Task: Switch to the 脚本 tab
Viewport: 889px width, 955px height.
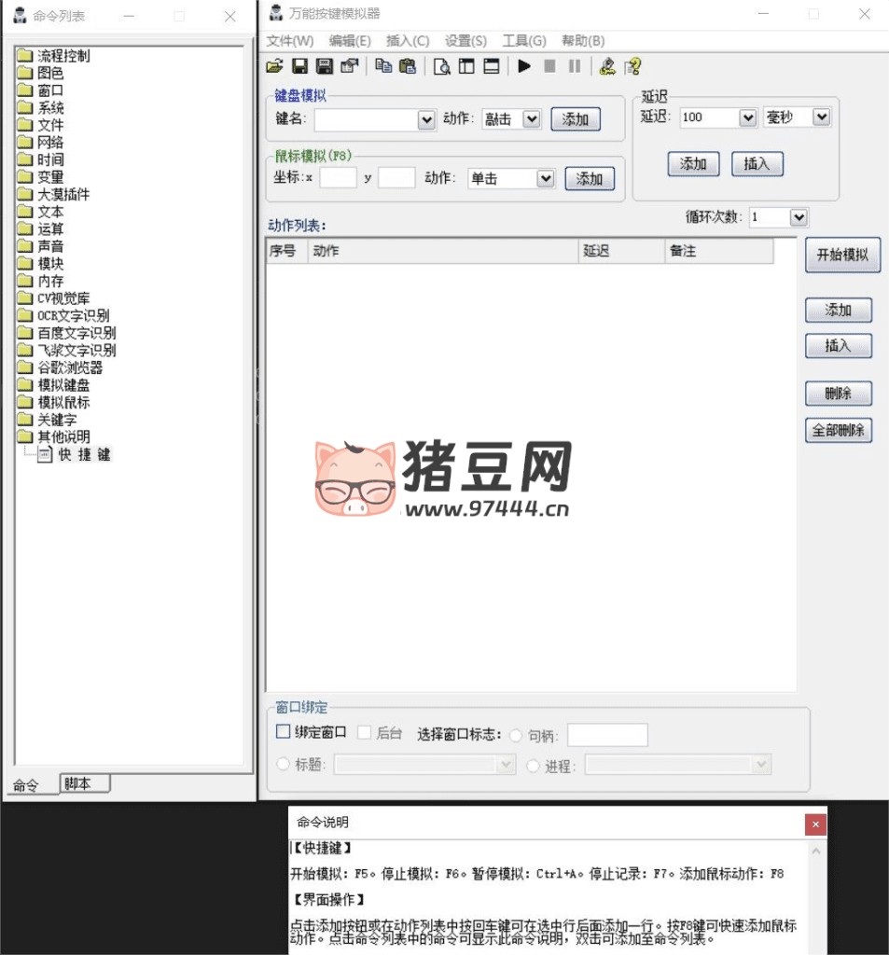Action: [x=84, y=783]
